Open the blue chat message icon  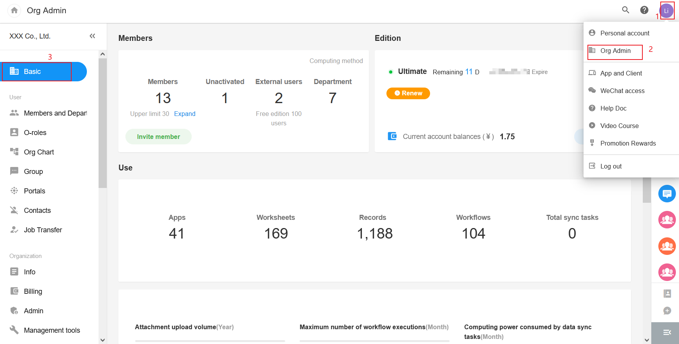pyautogui.click(x=667, y=193)
